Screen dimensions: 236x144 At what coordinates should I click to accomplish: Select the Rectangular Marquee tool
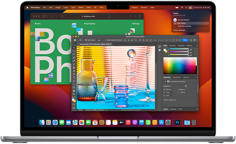[74, 51]
